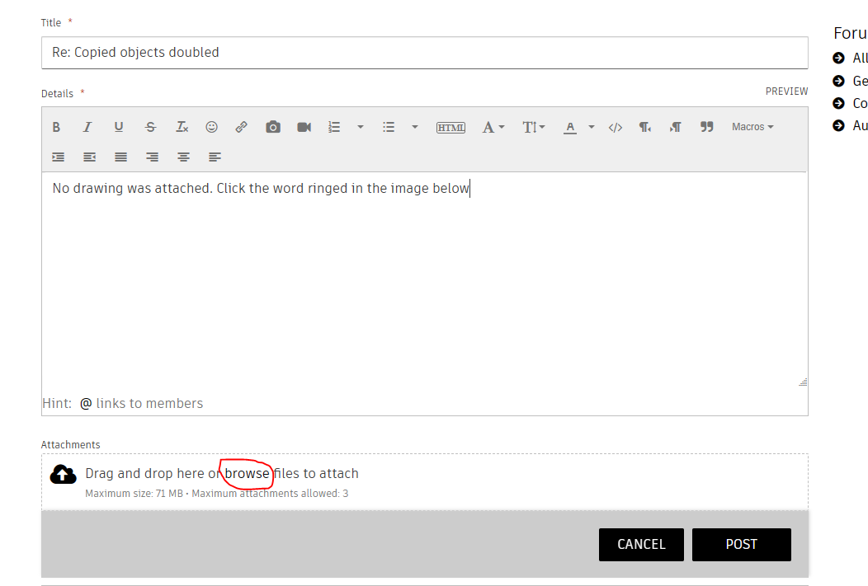Open the HTML source editor
The image size is (868, 586).
[x=451, y=126]
